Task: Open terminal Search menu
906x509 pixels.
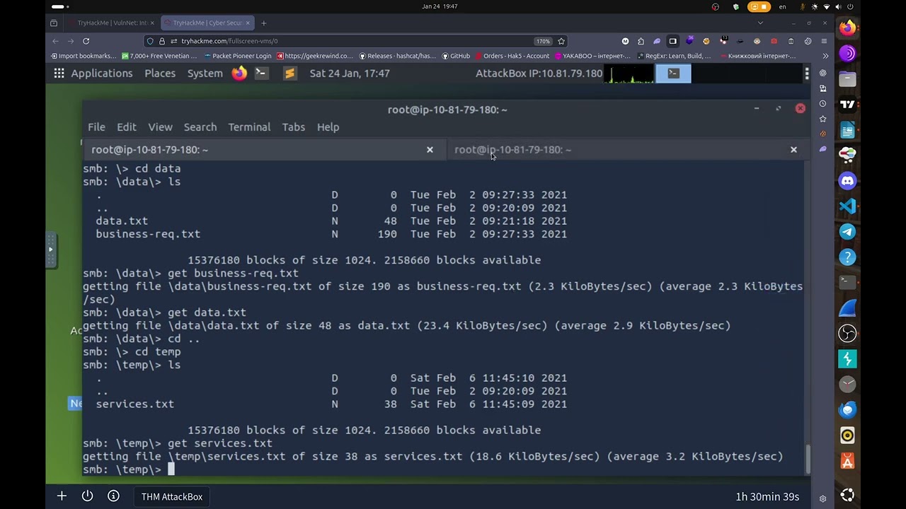Action: click(200, 127)
